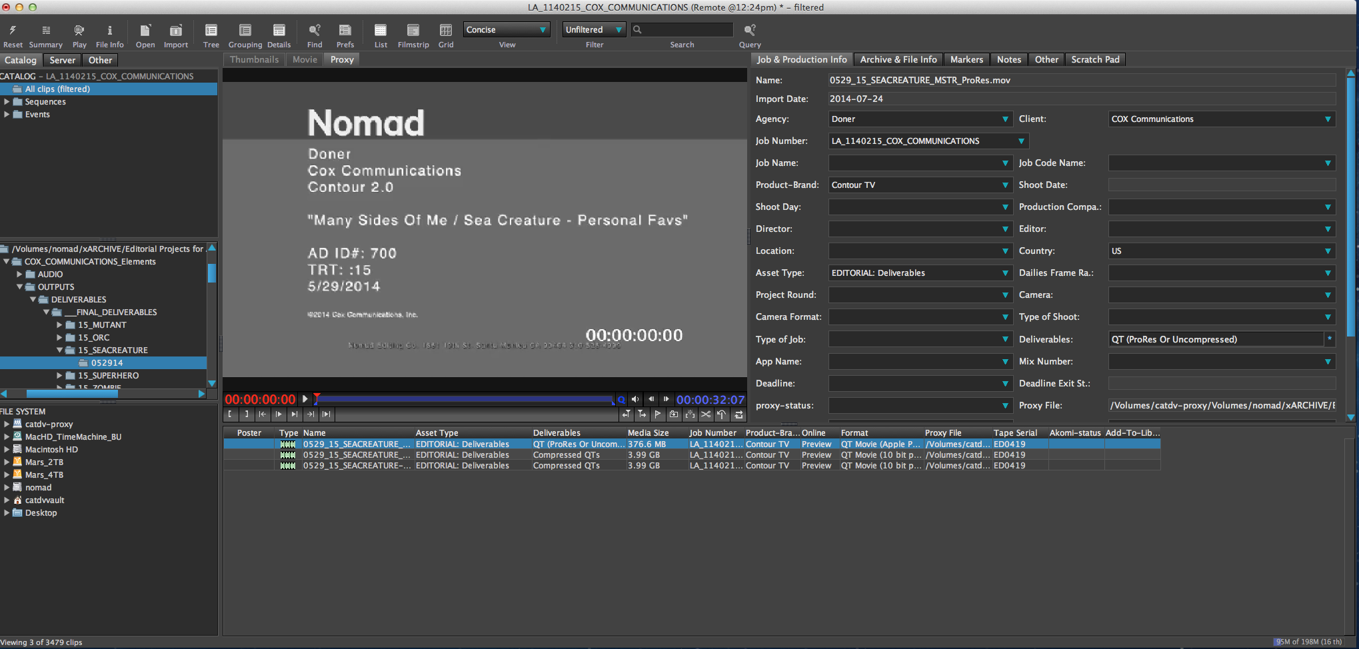
Task: Switch to the Thumbnails tab
Action: (x=254, y=59)
